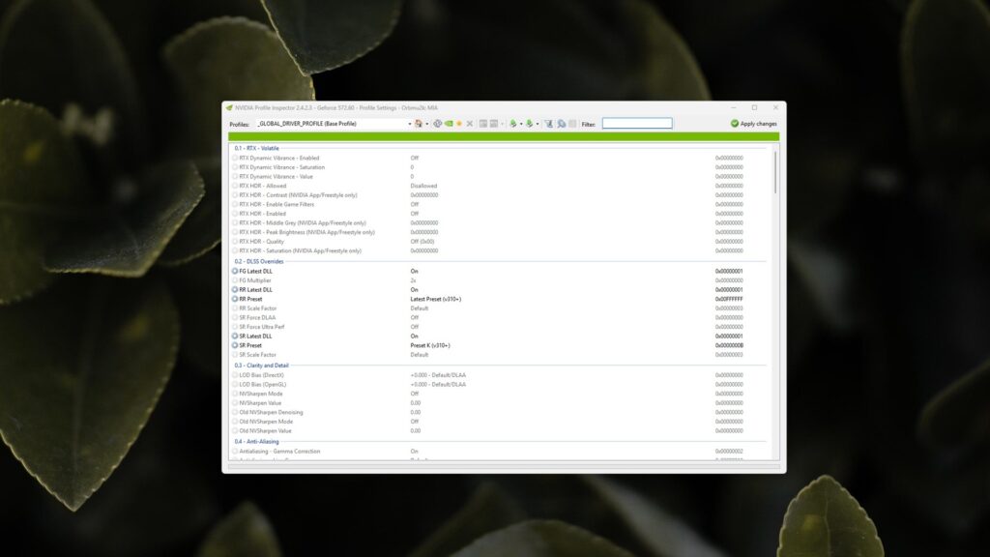Image resolution: width=990 pixels, height=557 pixels.
Task: Collapse the 0.4 - Anti-Aliasing group
Action: pyautogui.click(x=256, y=441)
